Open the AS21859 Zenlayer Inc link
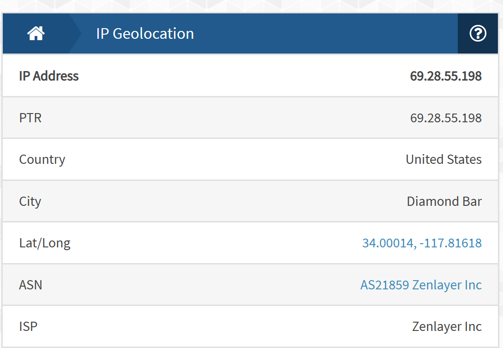Viewport: 503px width, 348px height. pos(421,285)
